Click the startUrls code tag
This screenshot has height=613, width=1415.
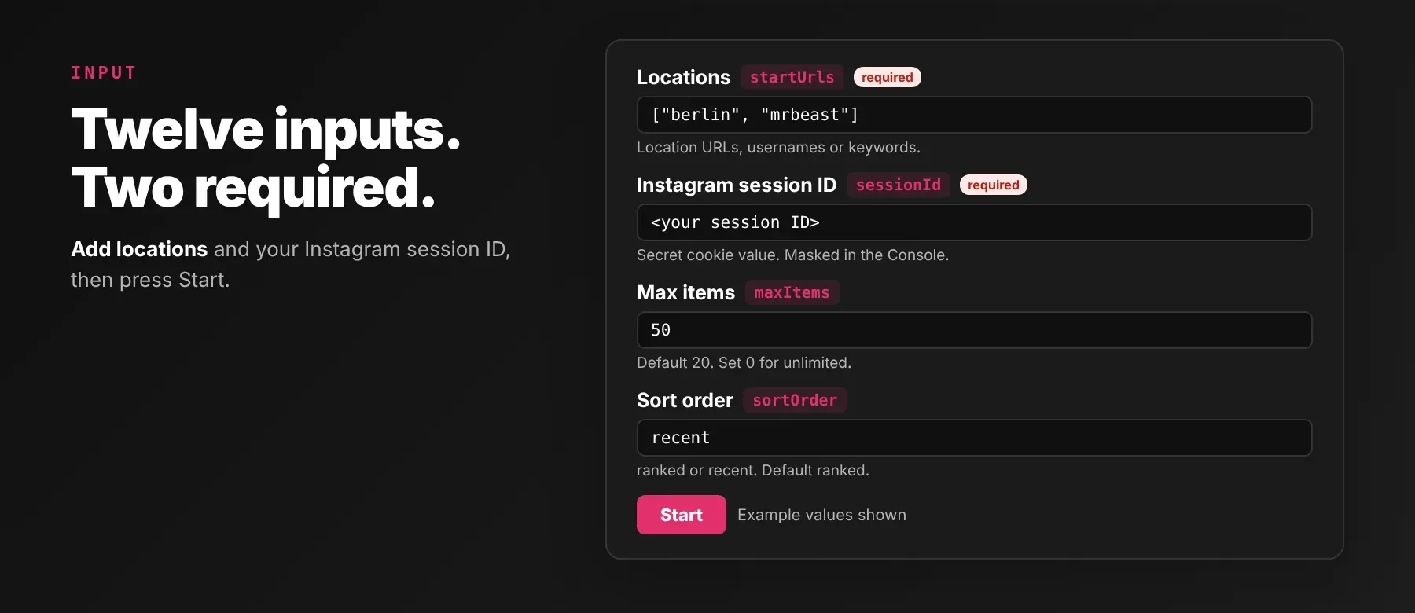[792, 77]
